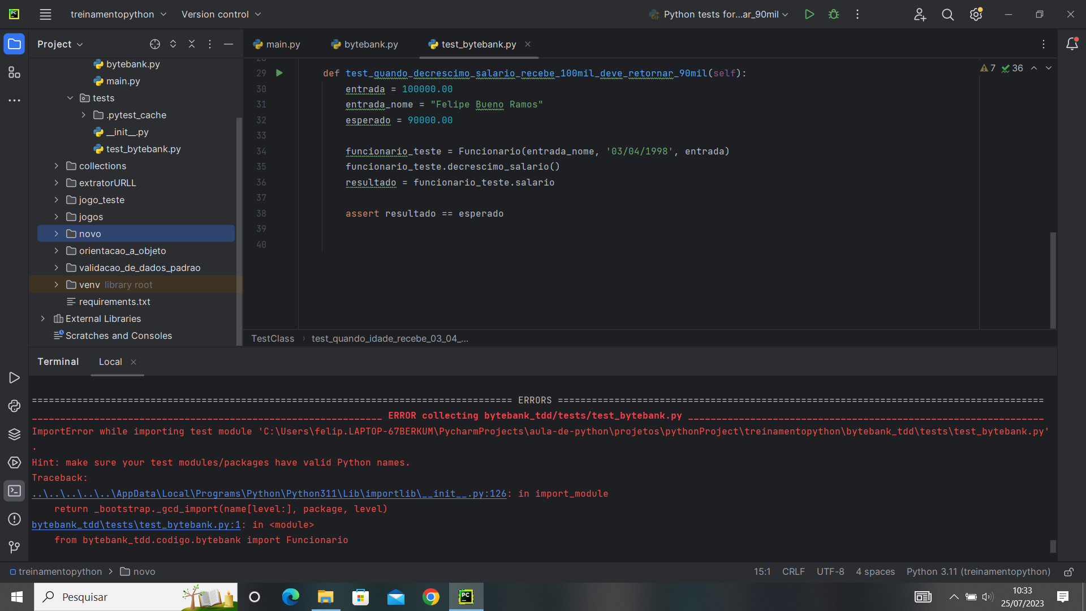
Task: Change CRLF line separator
Action: tap(794, 572)
